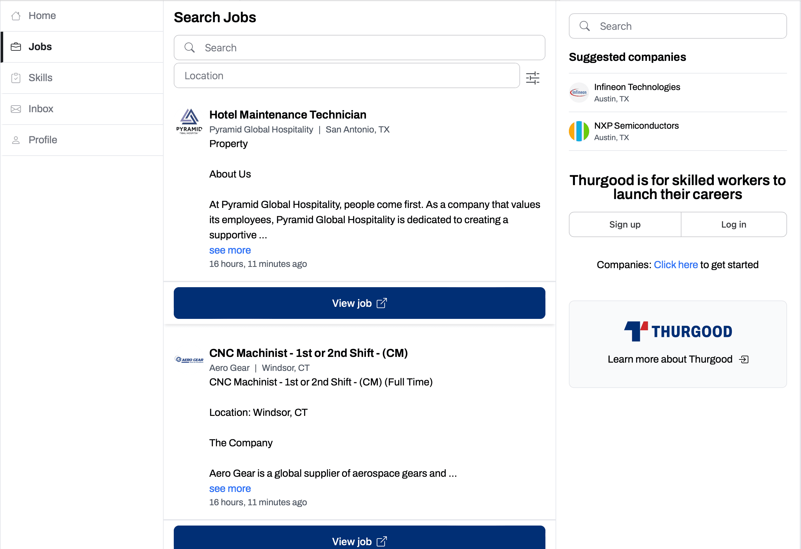Select the Jobs briefcase icon
Screen dimensions: 801x549
tap(16, 47)
